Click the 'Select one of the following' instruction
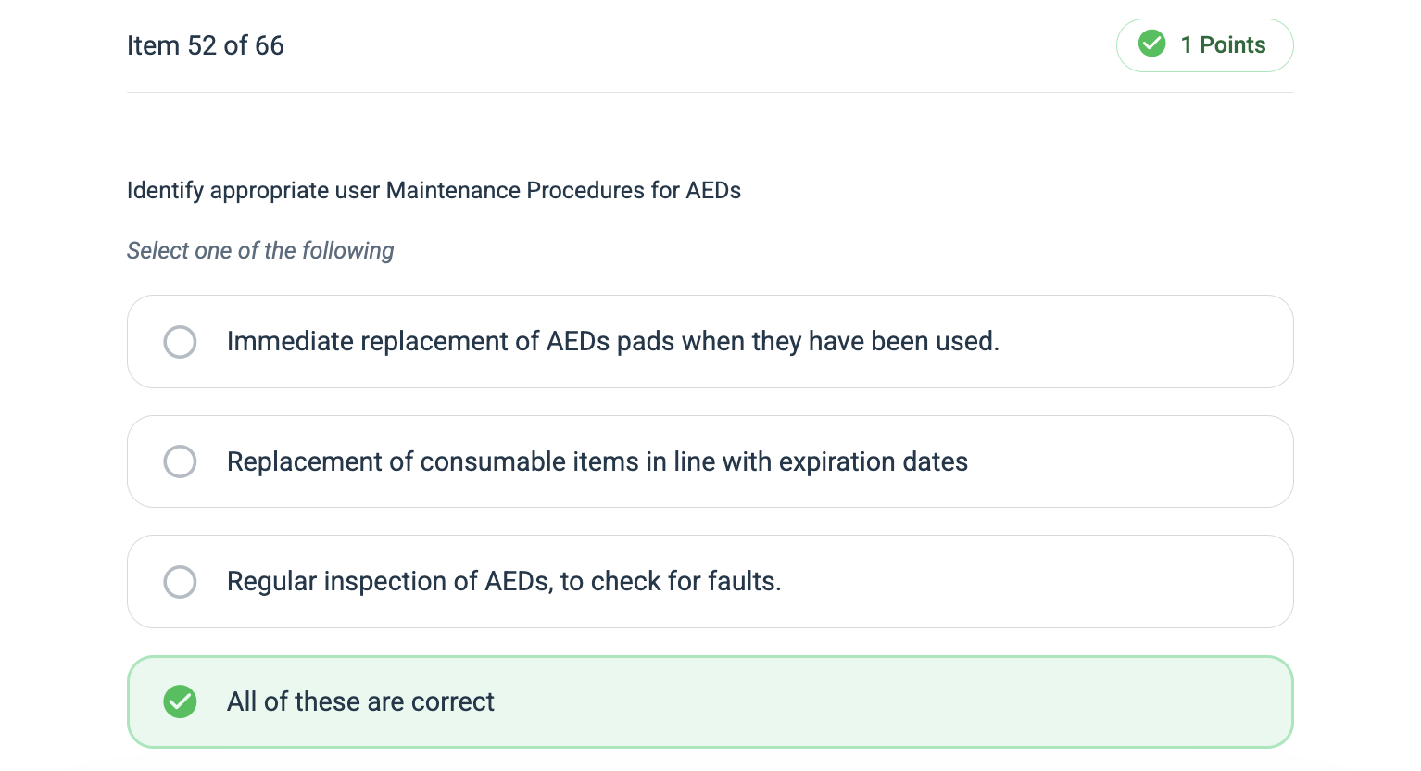Screen dimensions: 1421x771 pos(260,250)
